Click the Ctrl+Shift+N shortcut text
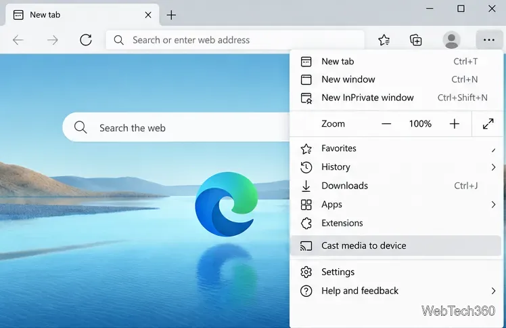The image size is (506, 328). pyautogui.click(x=463, y=98)
